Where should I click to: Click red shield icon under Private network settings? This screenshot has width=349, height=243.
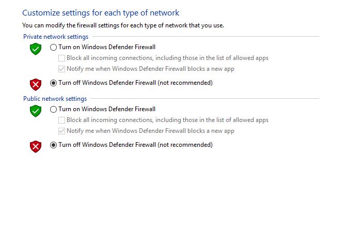click(35, 84)
